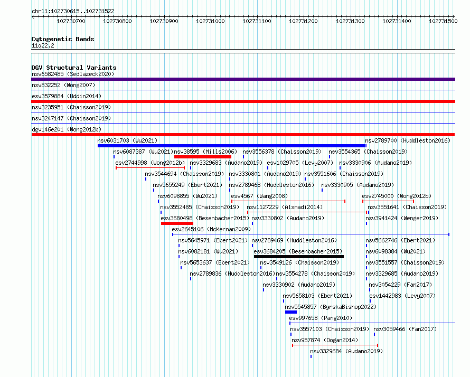
Task: Click the nsv38595 (Mills2006) label
Action: click(205, 152)
